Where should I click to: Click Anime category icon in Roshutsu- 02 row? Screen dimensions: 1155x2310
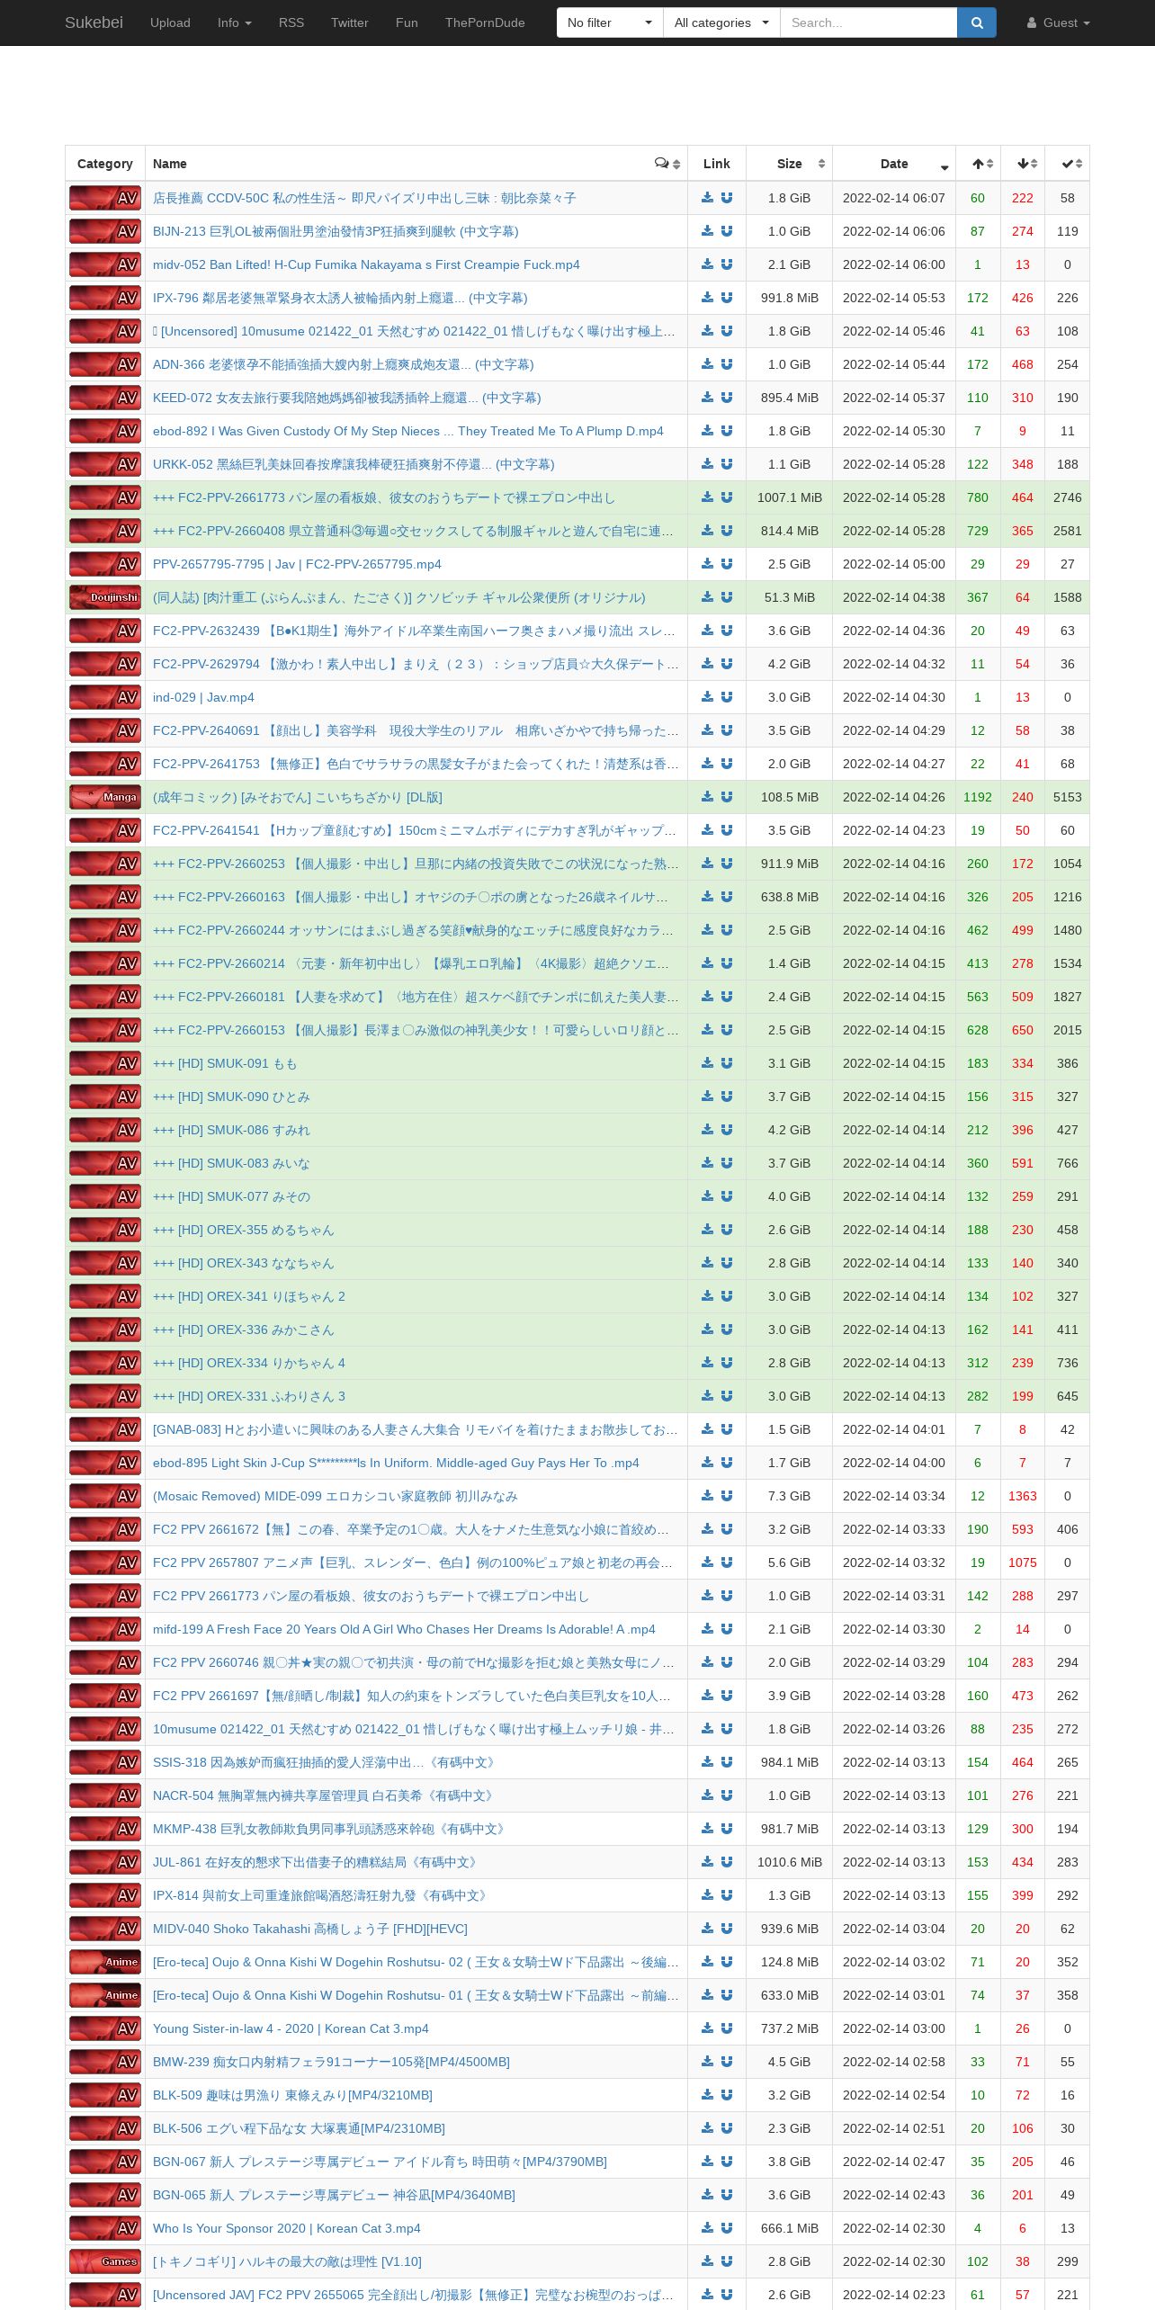[x=105, y=1962]
